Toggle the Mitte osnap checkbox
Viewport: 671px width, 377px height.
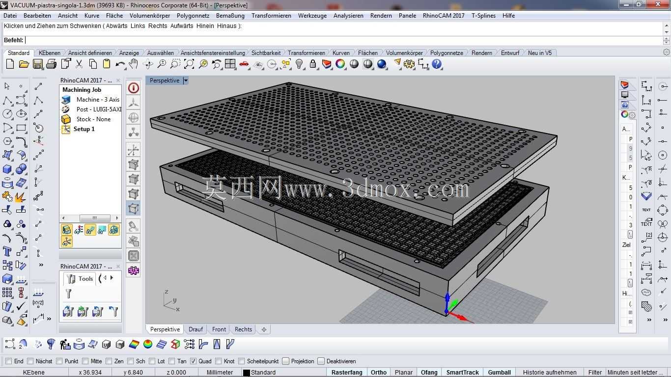pos(85,361)
